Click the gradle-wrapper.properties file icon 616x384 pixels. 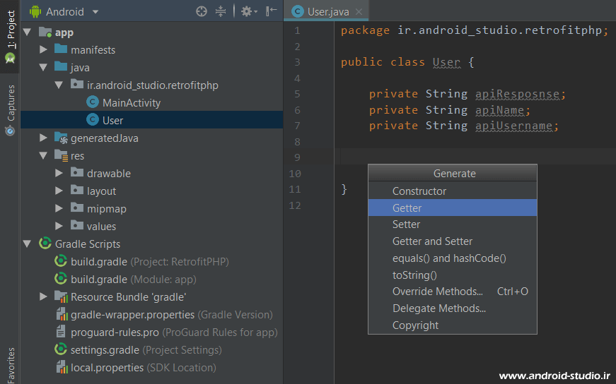pyautogui.click(x=62, y=314)
